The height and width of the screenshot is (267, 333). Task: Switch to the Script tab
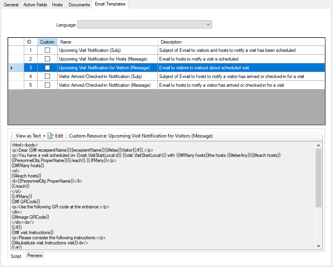[16, 256]
